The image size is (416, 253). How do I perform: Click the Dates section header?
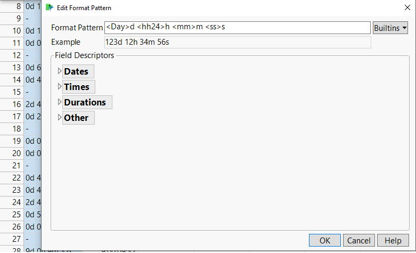coord(76,71)
